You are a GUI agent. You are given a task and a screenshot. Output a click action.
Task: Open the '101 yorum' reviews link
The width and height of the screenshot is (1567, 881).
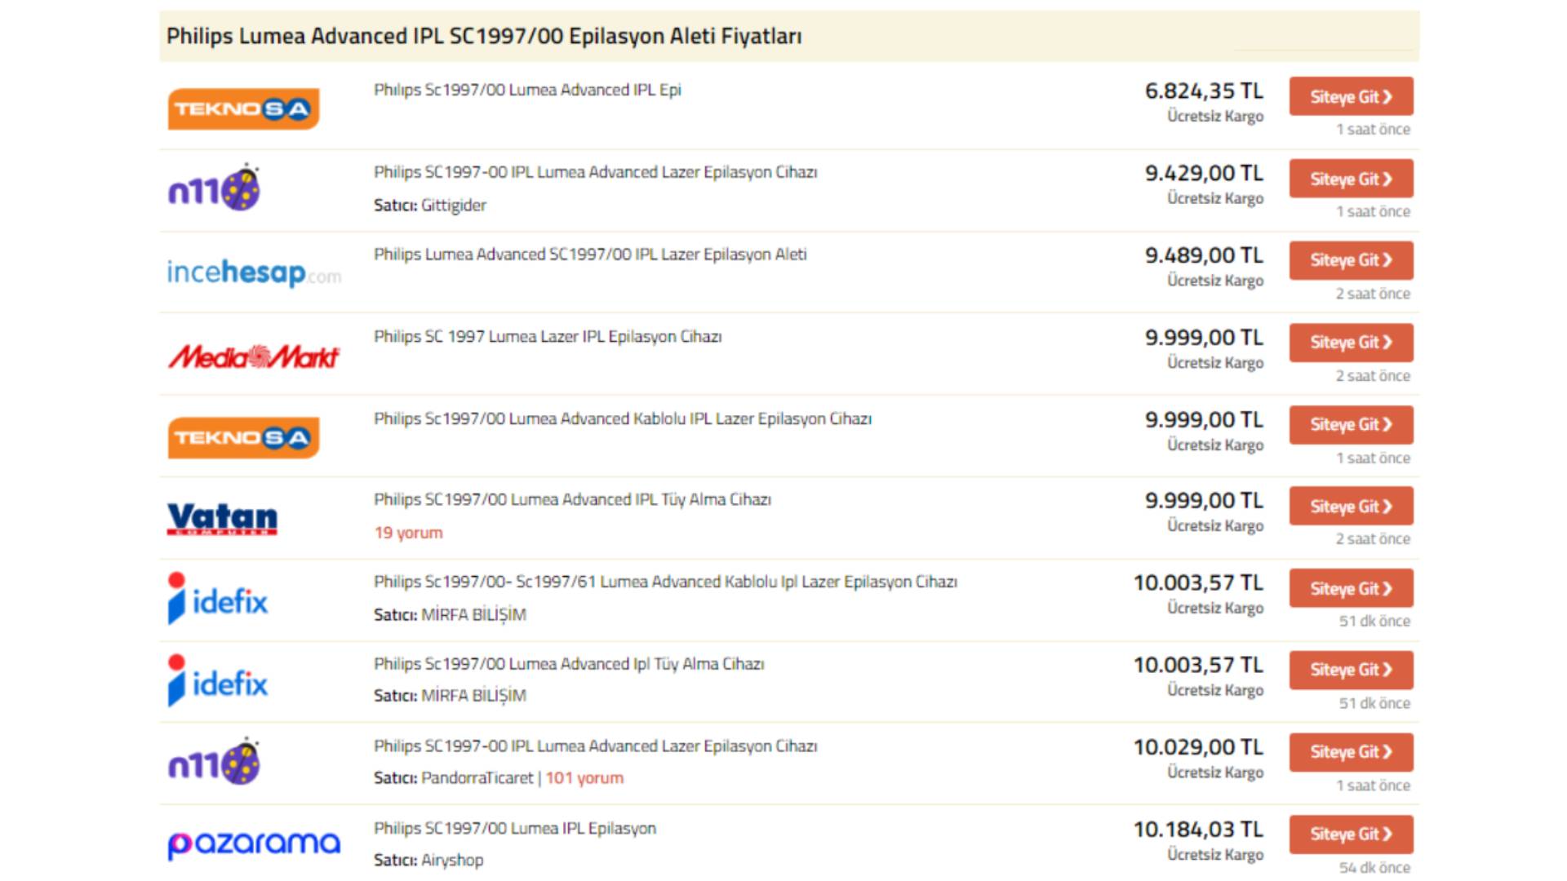[x=584, y=778]
